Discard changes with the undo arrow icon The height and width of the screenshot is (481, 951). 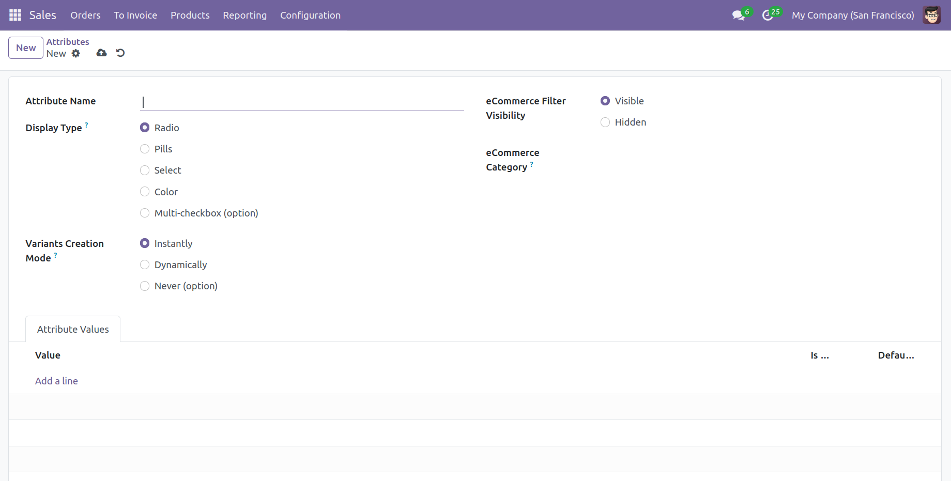(120, 53)
